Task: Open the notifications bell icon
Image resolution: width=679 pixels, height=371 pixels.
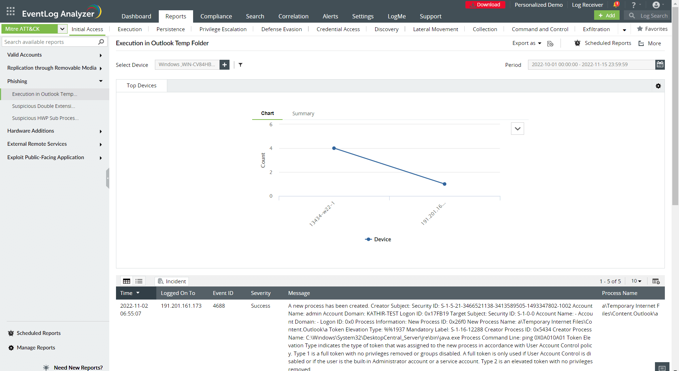Action: tap(616, 5)
